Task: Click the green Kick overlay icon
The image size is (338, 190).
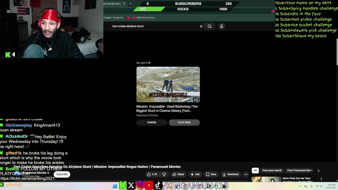Action: point(123,186)
